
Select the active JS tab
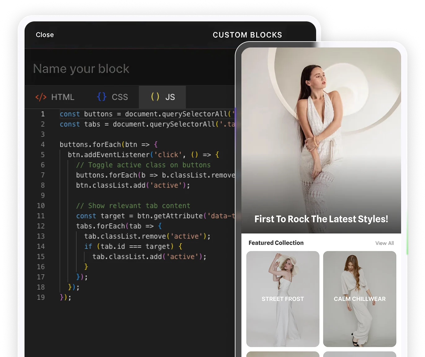click(170, 97)
